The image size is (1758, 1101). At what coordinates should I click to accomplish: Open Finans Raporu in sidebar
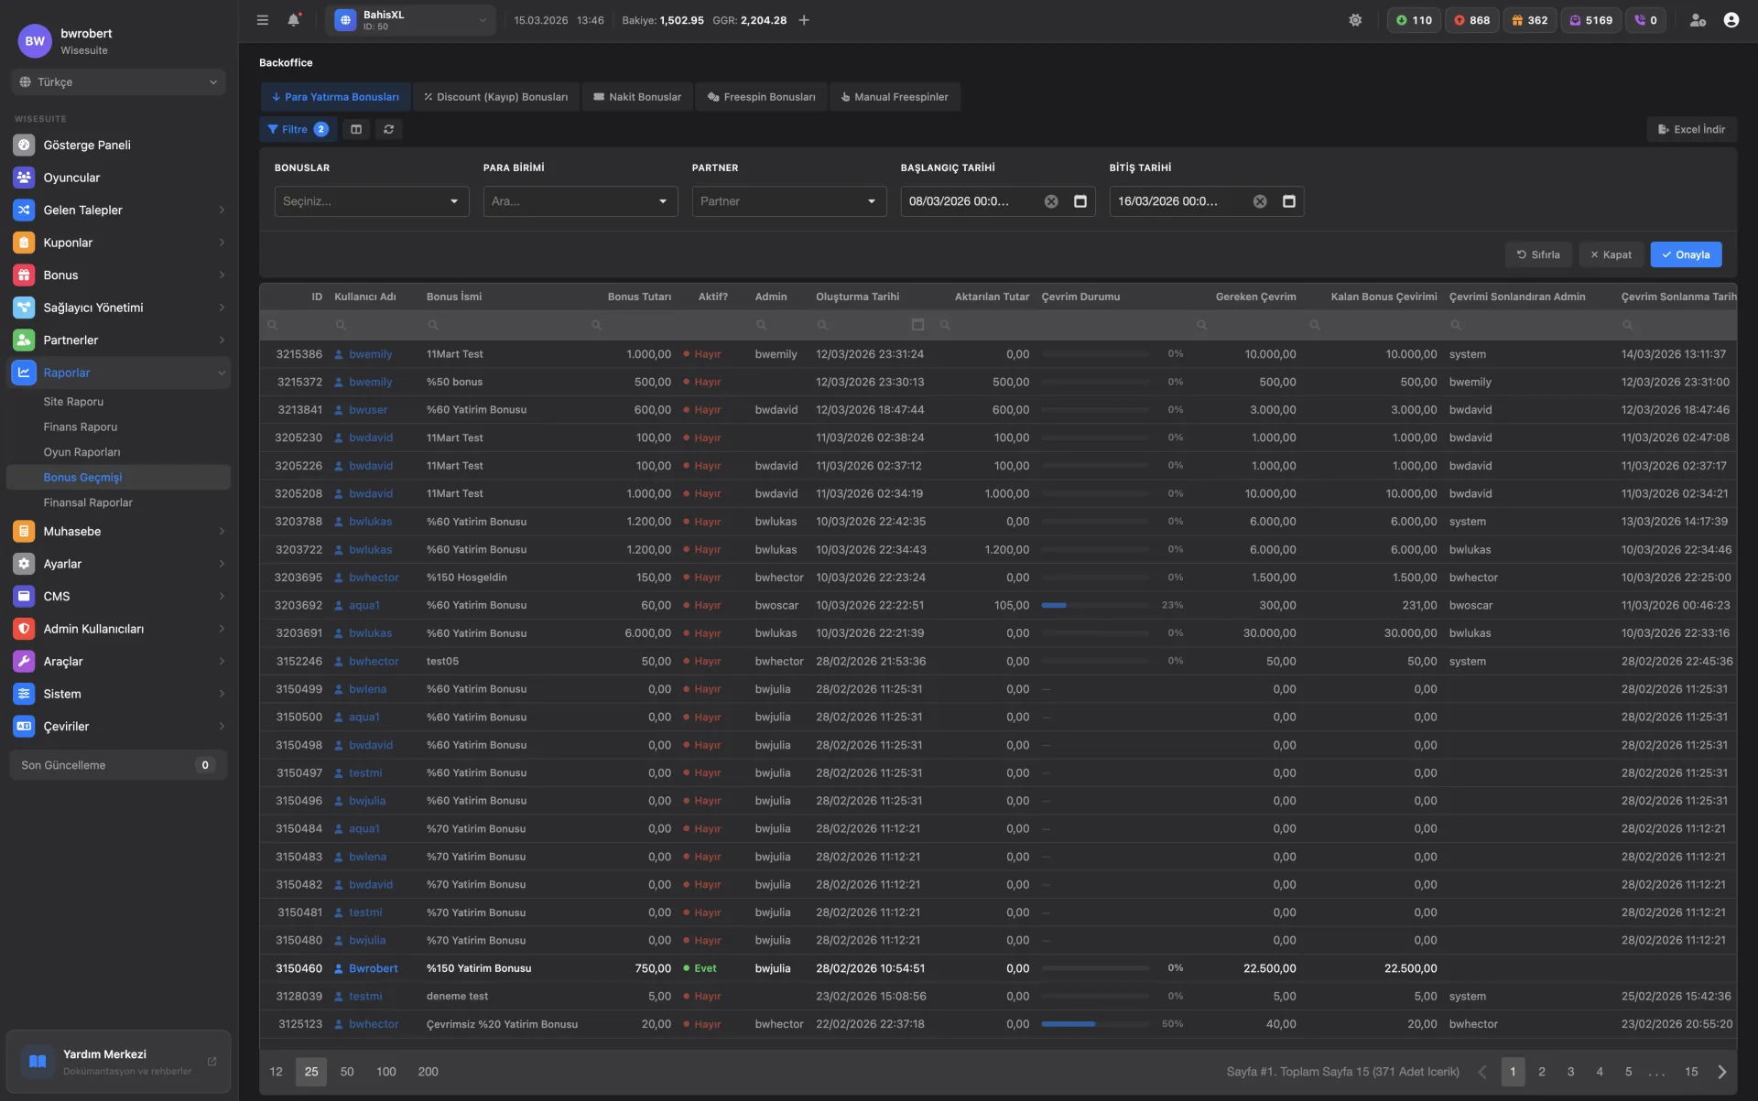tap(81, 427)
